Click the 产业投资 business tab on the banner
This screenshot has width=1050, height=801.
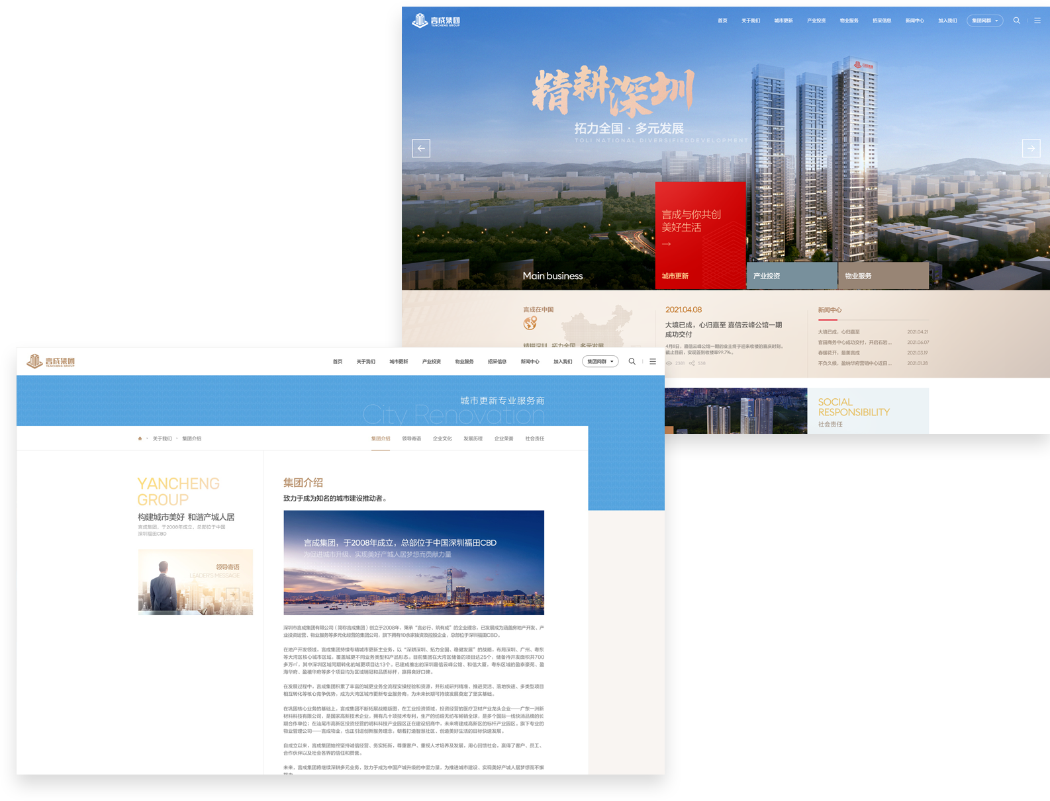pos(792,276)
